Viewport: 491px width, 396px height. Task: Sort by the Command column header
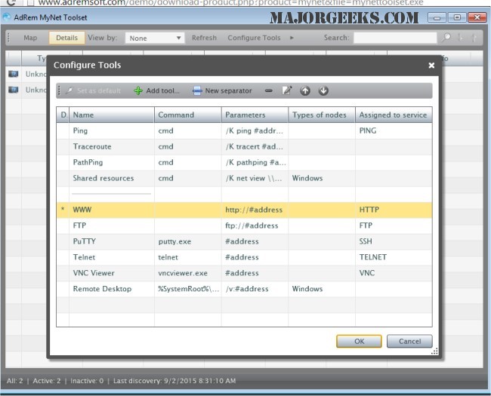(188, 115)
